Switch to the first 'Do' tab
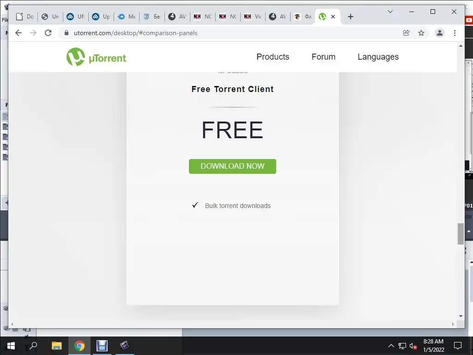This screenshot has width=473, height=355. click(25, 17)
